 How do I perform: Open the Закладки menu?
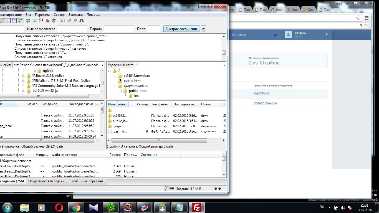[75, 15]
